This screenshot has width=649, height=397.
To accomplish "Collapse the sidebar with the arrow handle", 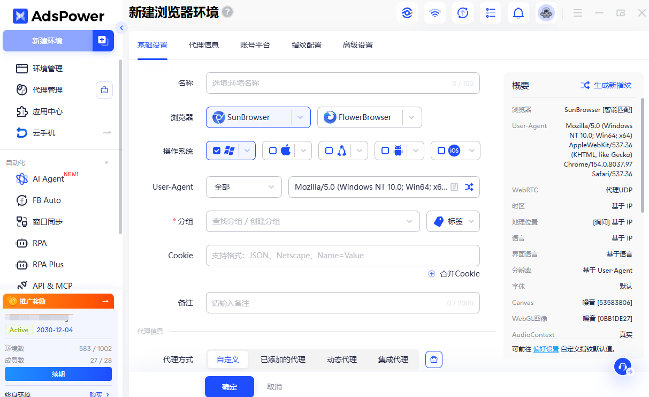I will point(121,28).
